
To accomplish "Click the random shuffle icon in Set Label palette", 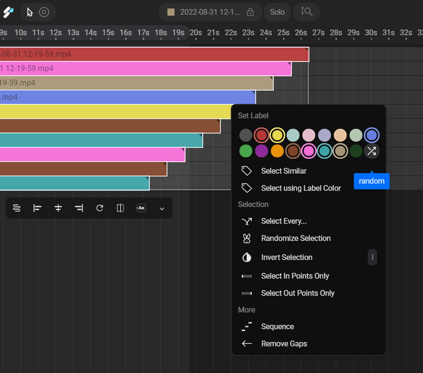I will 372,151.
